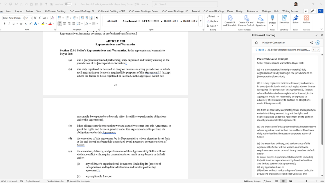Click the CoCounsel panel scrollbar
This screenshot has width=325, height=183.
coord(322,122)
